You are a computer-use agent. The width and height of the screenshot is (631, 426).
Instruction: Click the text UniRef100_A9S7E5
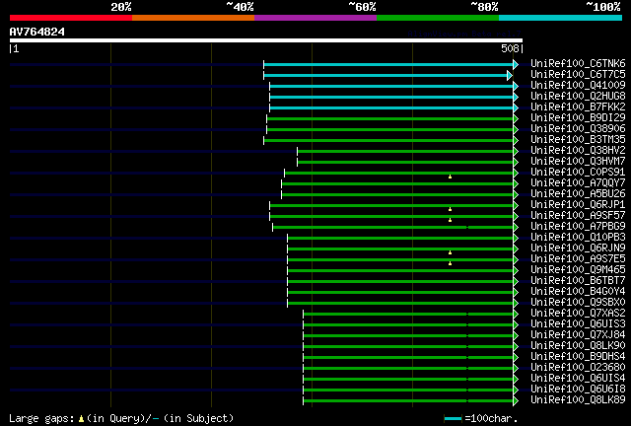tap(578, 259)
